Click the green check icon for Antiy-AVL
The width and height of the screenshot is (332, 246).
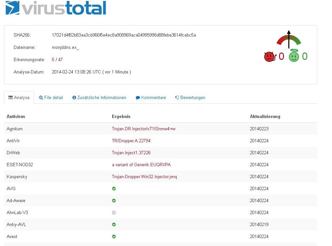[114, 224]
